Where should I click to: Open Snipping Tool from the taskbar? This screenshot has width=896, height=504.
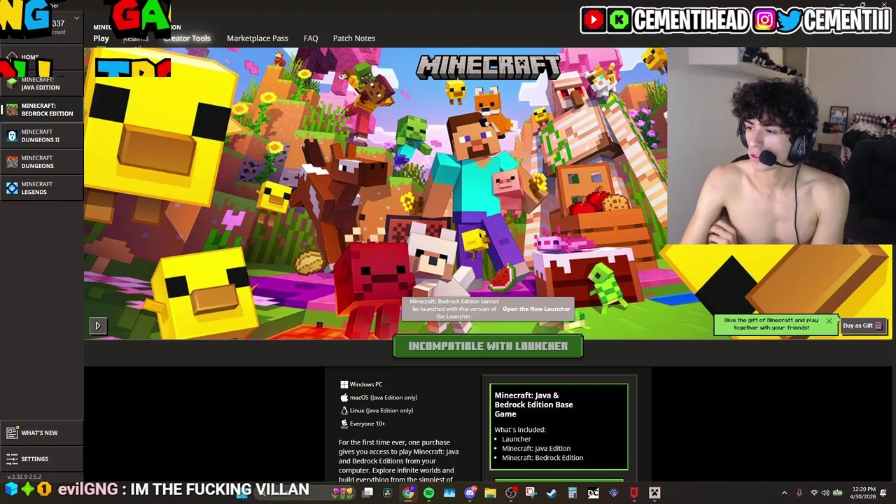tap(531, 493)
